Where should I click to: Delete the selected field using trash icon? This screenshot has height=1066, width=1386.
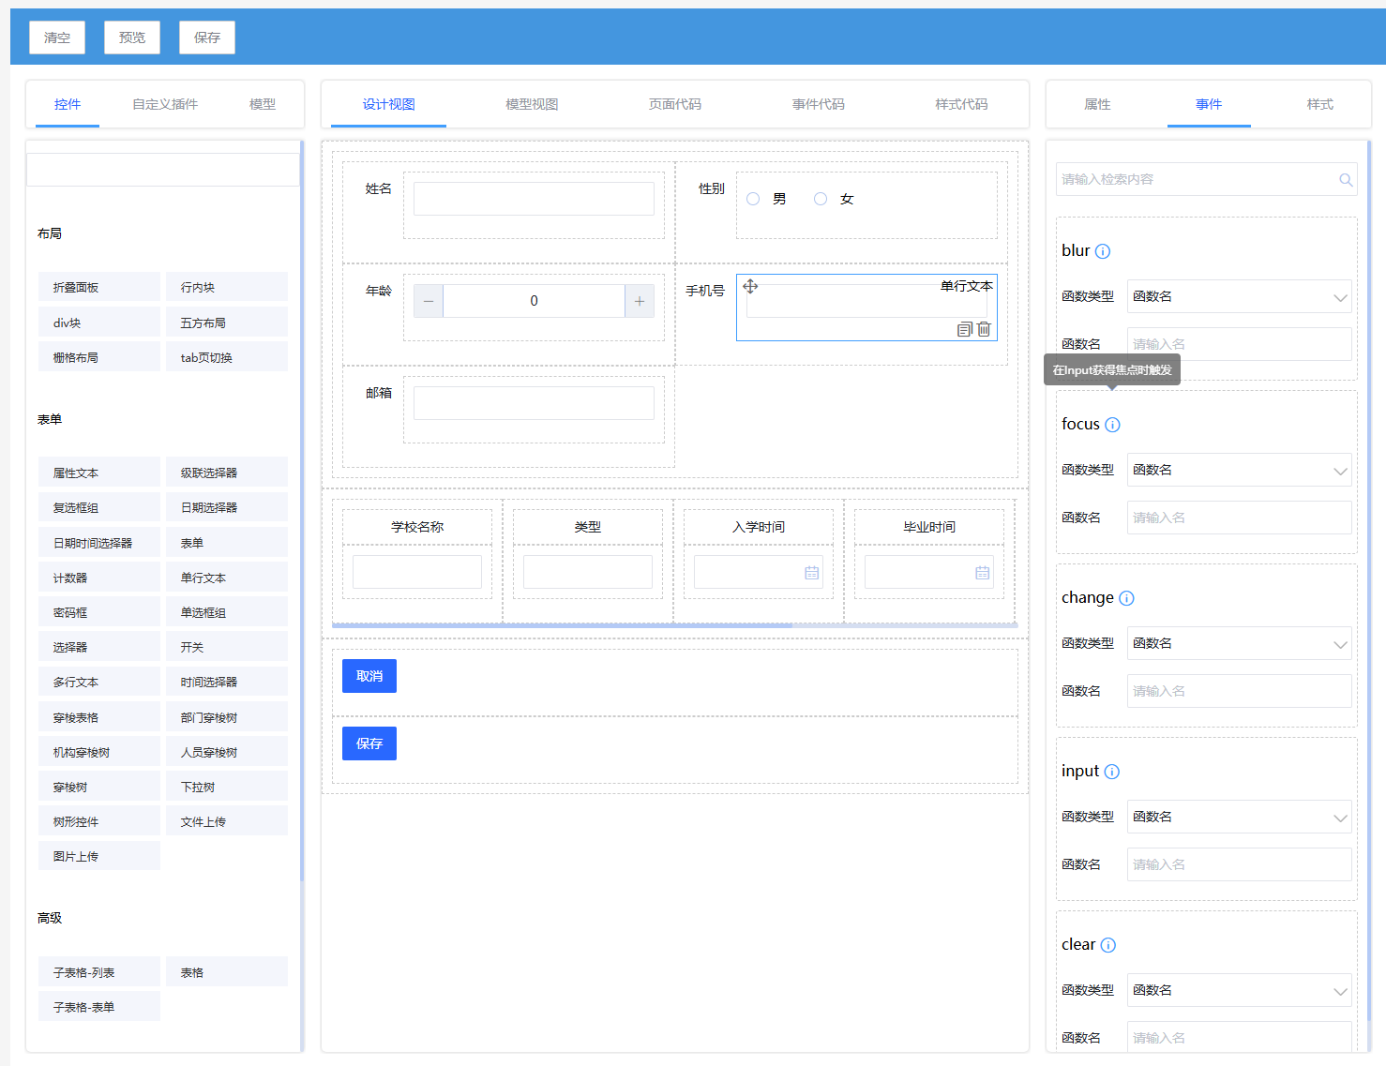(984, 329)
